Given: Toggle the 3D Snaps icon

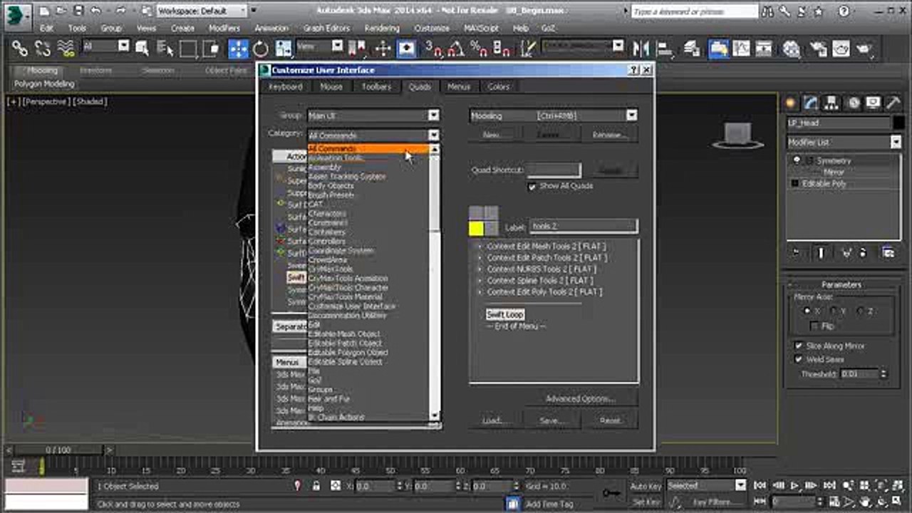Looking at the screenshot, I should pos(434,48).
